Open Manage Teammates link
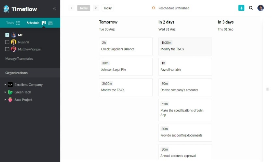Screen dimensions: 272x162 point(19,59)
